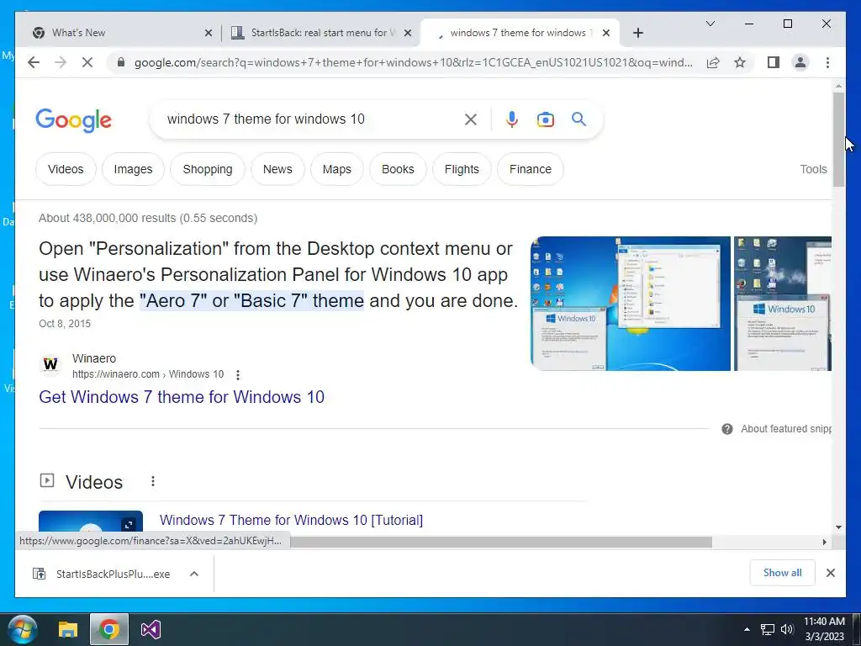The image size is (861, 646).
Task: Filter results by Shopping
Action: coord(208,169)
